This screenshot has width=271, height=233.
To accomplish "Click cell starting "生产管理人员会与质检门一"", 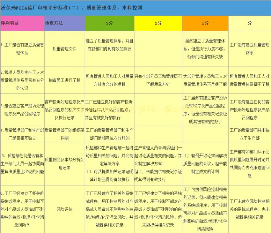I will click(x=158, y=164).
